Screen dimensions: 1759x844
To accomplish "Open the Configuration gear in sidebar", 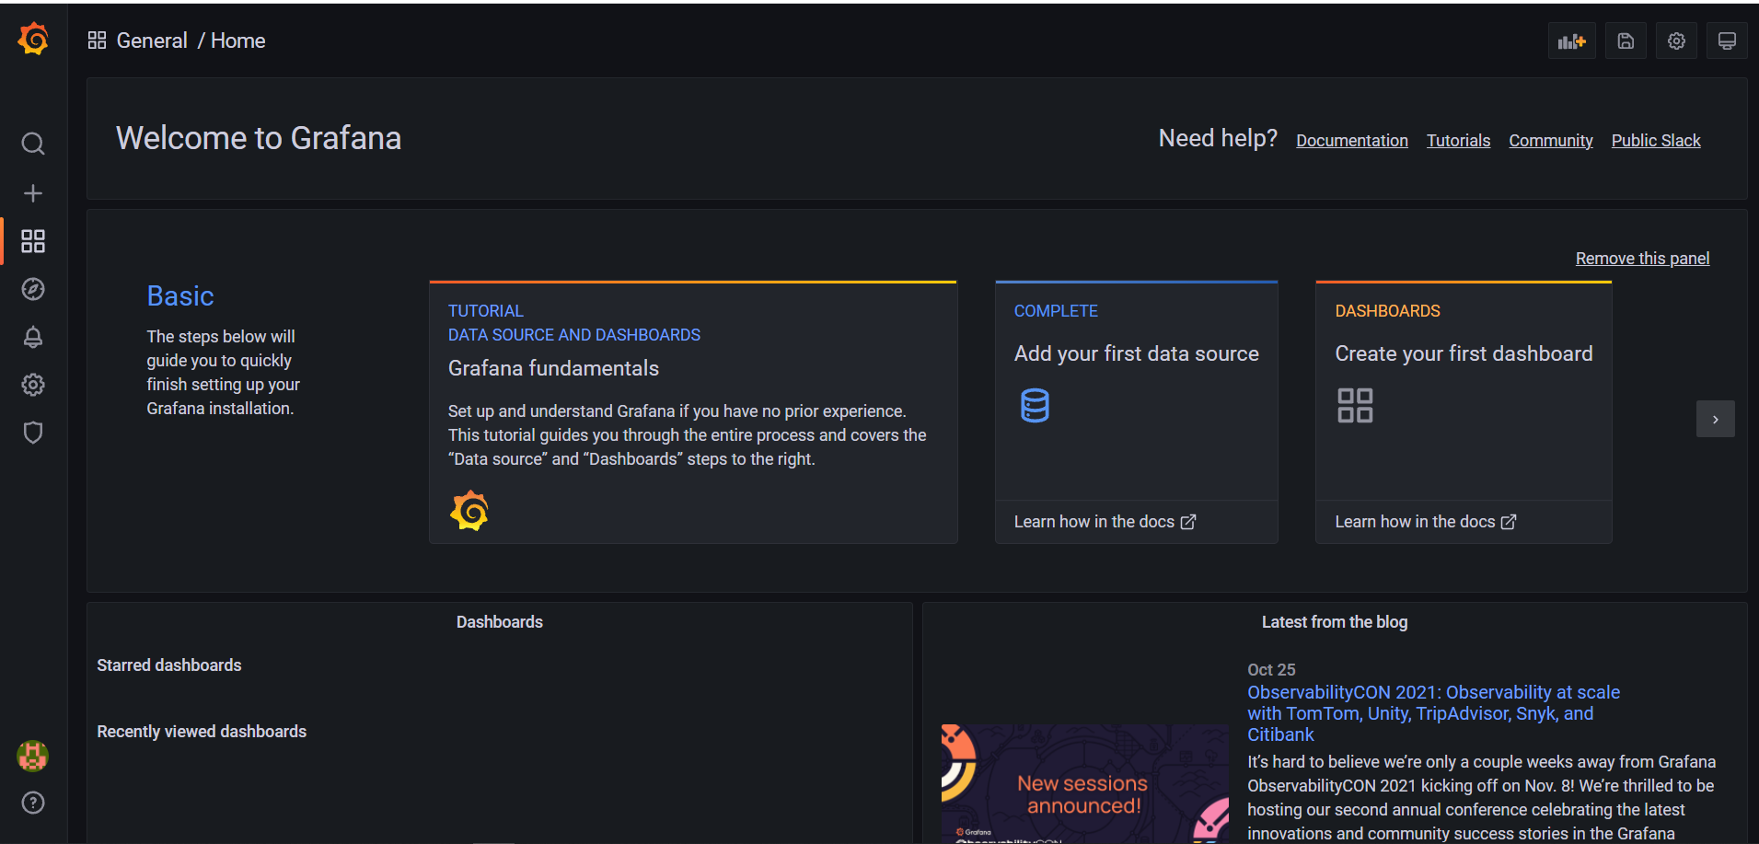I will tap(33, 385).
